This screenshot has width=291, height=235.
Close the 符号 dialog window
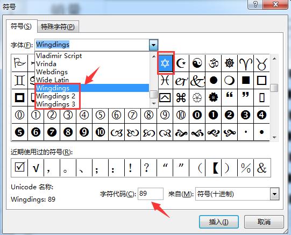[276, 4]
